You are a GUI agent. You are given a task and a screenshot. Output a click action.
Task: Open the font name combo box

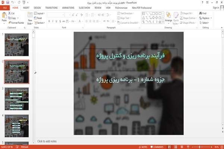tap(56, 15)
